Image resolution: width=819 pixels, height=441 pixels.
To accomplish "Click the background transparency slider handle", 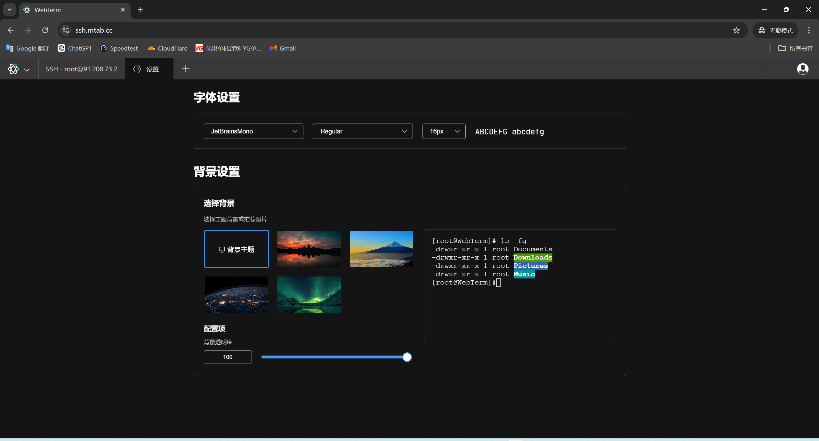I will [x=407, y=357].
